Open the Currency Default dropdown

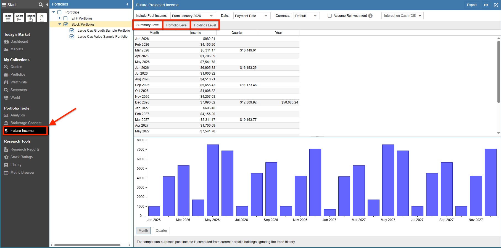tap(307, 16)
